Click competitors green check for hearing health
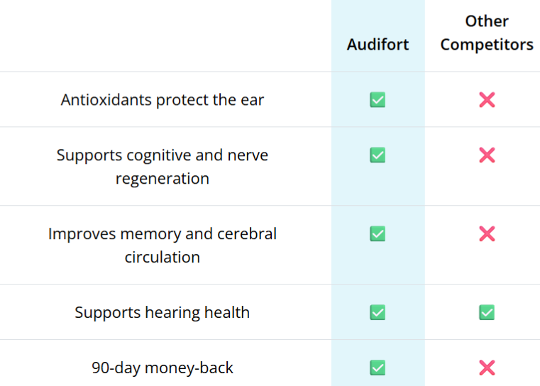Viewport: 540px width, 386px height. [487, 312]
